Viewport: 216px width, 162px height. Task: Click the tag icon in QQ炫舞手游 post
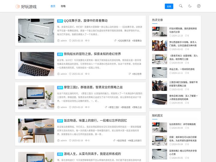click(x=115, y=40)
